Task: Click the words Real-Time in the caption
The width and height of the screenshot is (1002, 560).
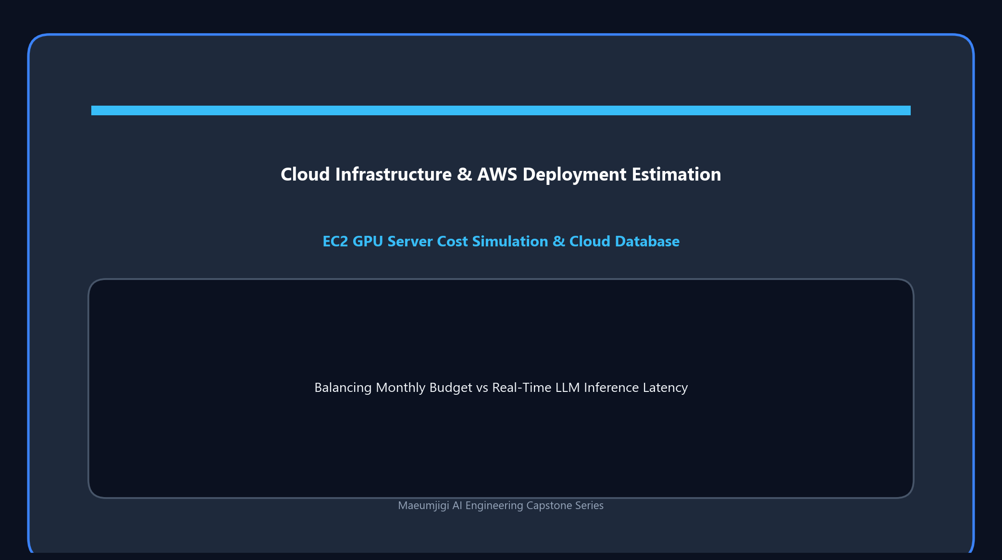Action: pyautogui.click(x=521, y=388)
